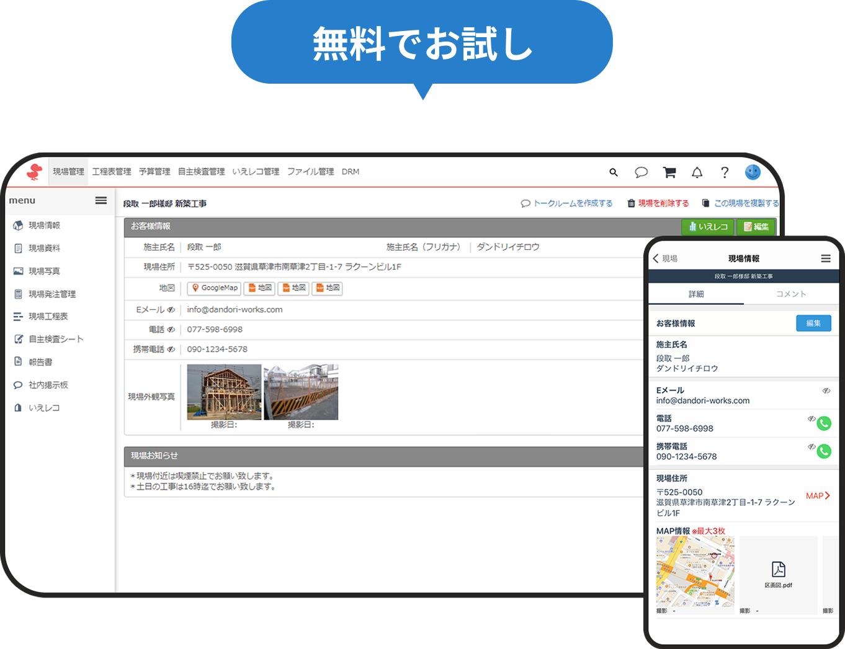Click トークルームを作成する link

[x=567, y=203]
